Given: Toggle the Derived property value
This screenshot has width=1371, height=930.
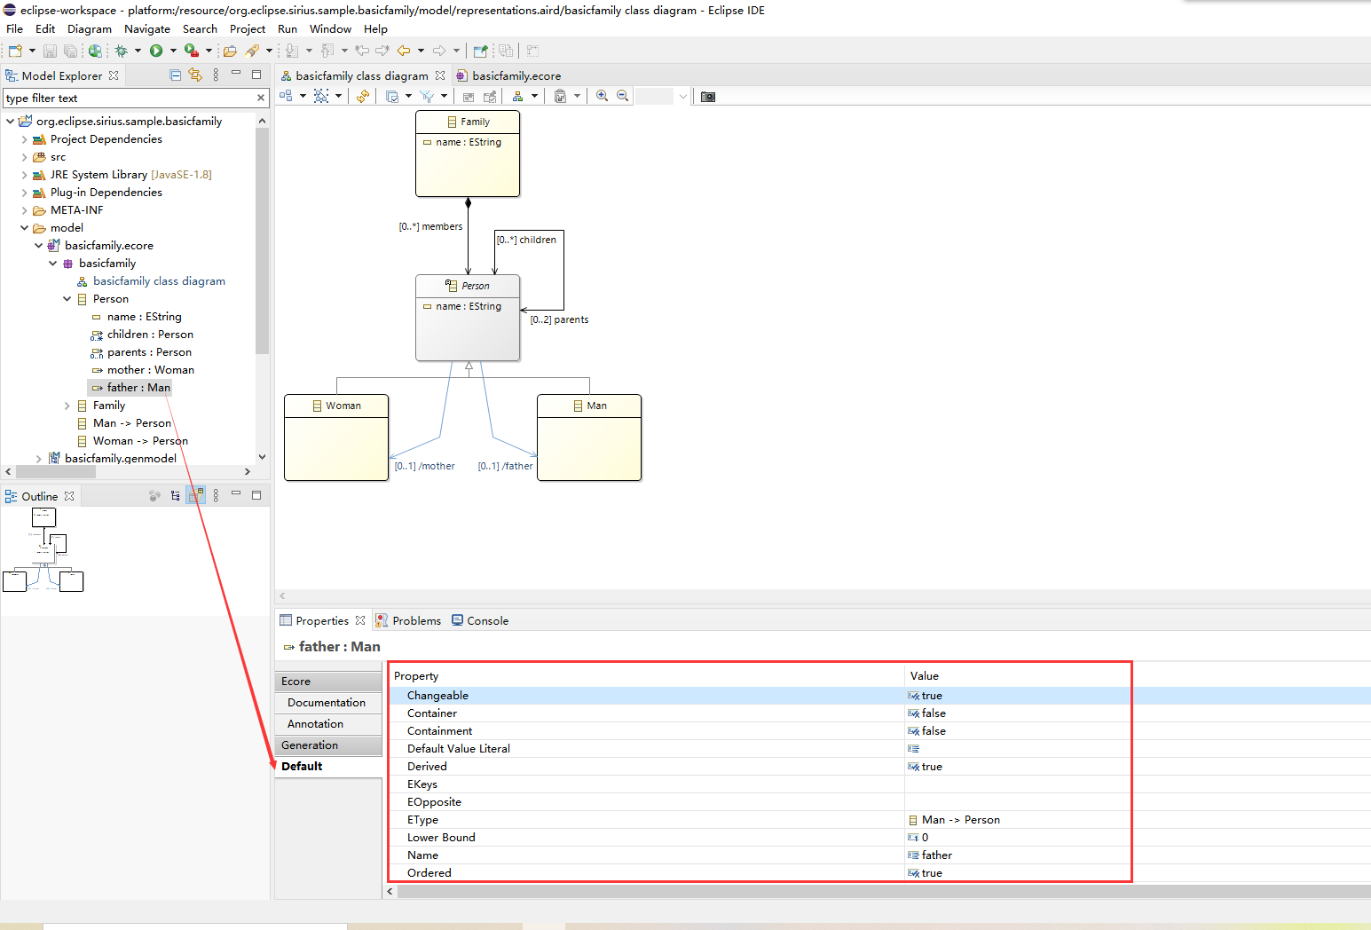Looking at the screenshot, I should [x=931, y=767].
